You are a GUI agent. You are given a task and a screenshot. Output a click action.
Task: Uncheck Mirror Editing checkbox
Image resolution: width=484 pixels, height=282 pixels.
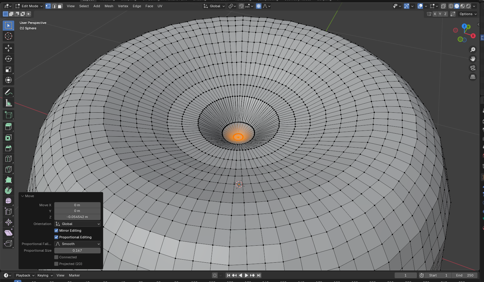point(56,231)
